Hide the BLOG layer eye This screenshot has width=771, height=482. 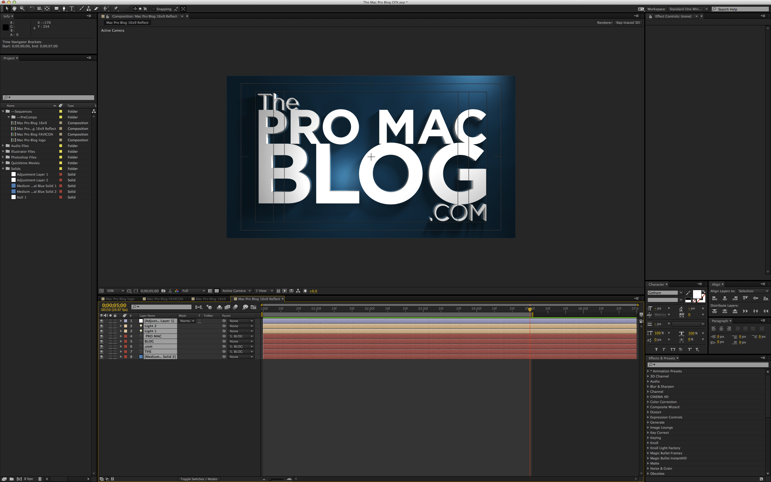coord(101,341)
